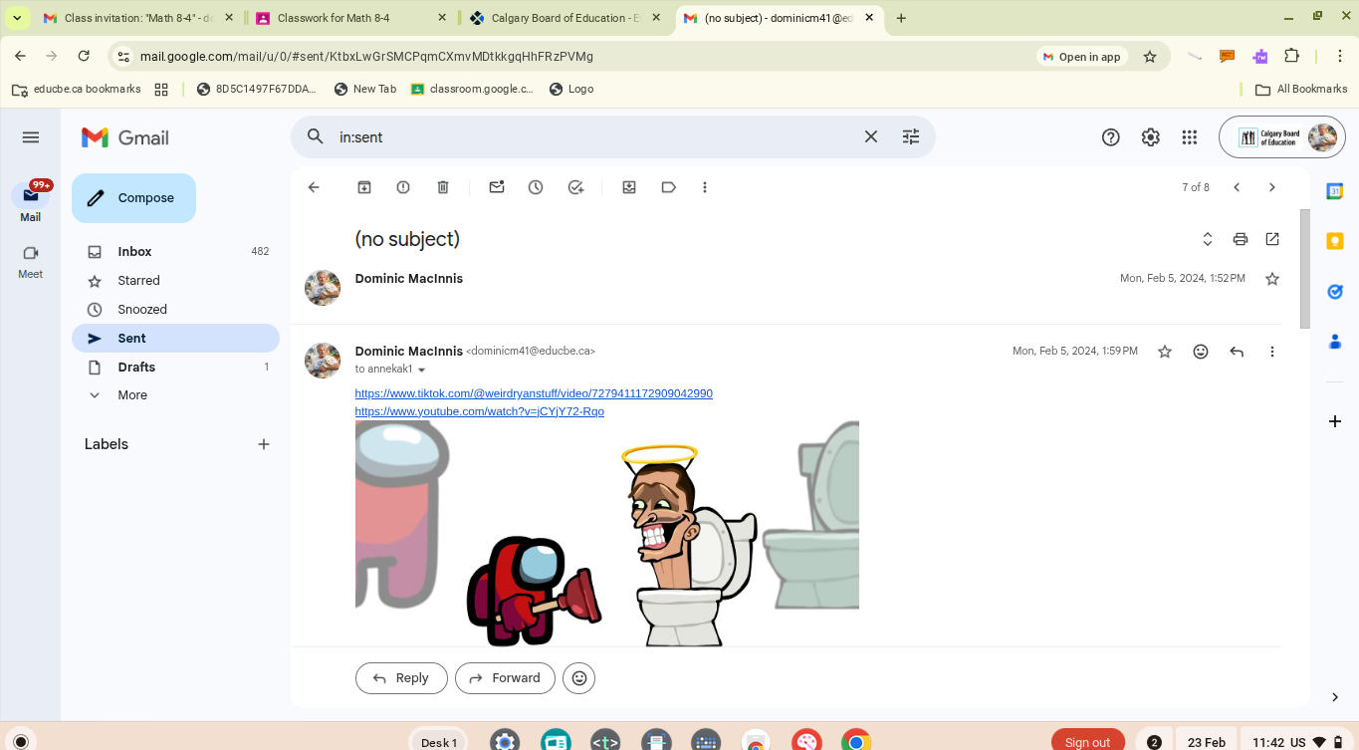1359x750 pixels.
Task: Create a new label with plus
Action: (264, 444)
